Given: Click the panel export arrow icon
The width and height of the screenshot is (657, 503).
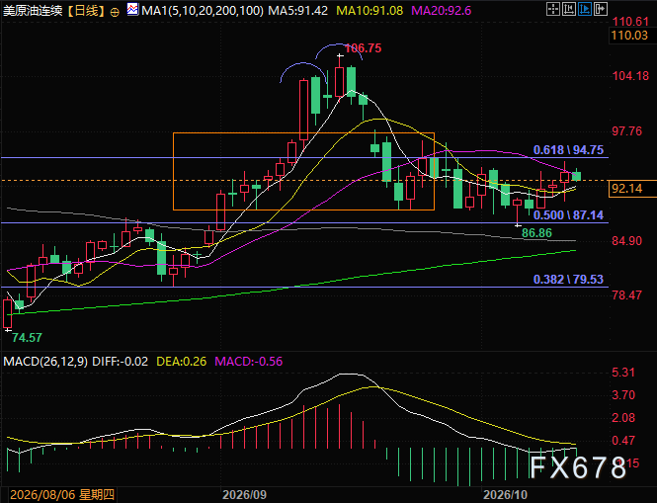Looking at the screenshot, I should pos(601,9).
